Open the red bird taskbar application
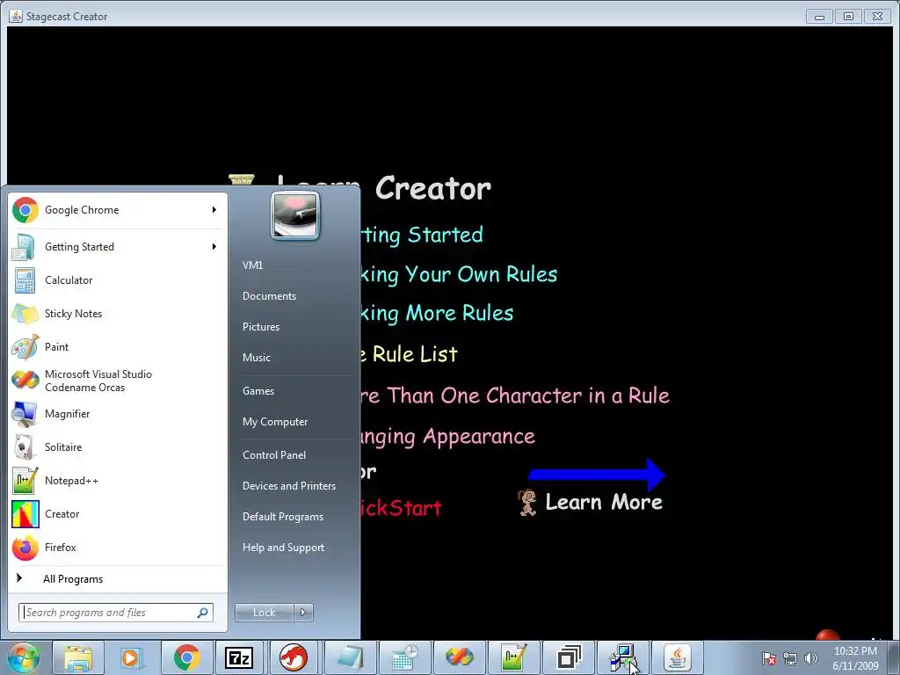The width and height of the screenshot is (900, 675). coord(294,657)
